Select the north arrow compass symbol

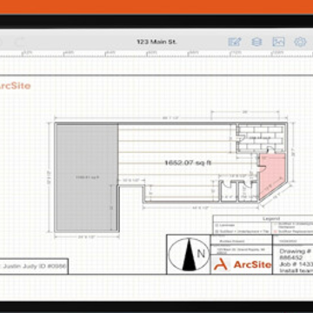pos(189,254)
